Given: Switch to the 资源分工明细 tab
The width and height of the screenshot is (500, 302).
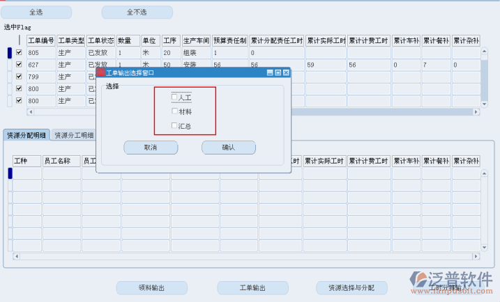Looking at the screenshot, I should [x=74, y=135].
